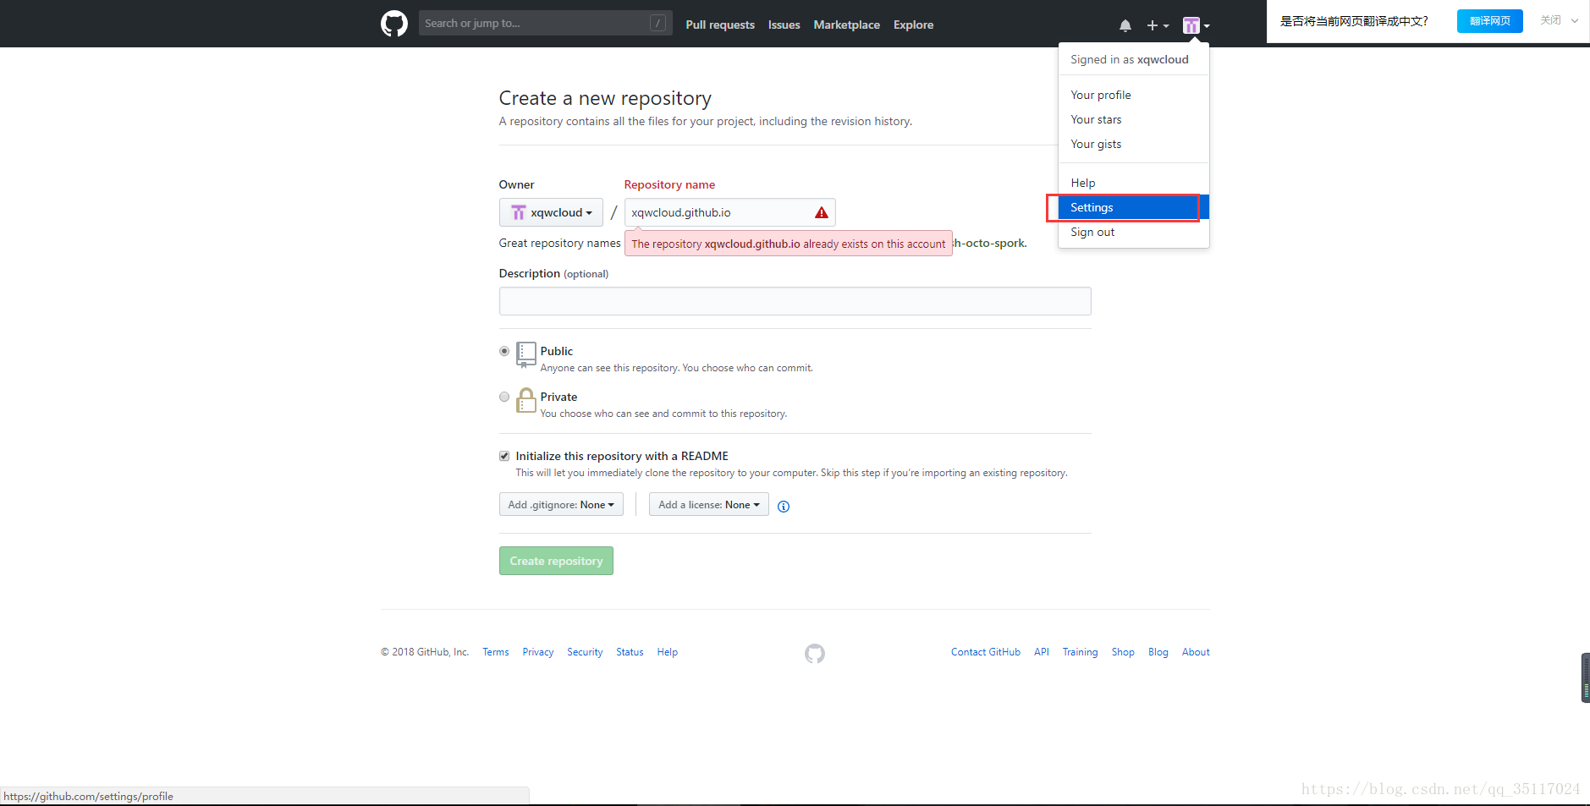
Task: Select Your profile from user menu
Action: pyautogui.click(x=1134, y=95)
